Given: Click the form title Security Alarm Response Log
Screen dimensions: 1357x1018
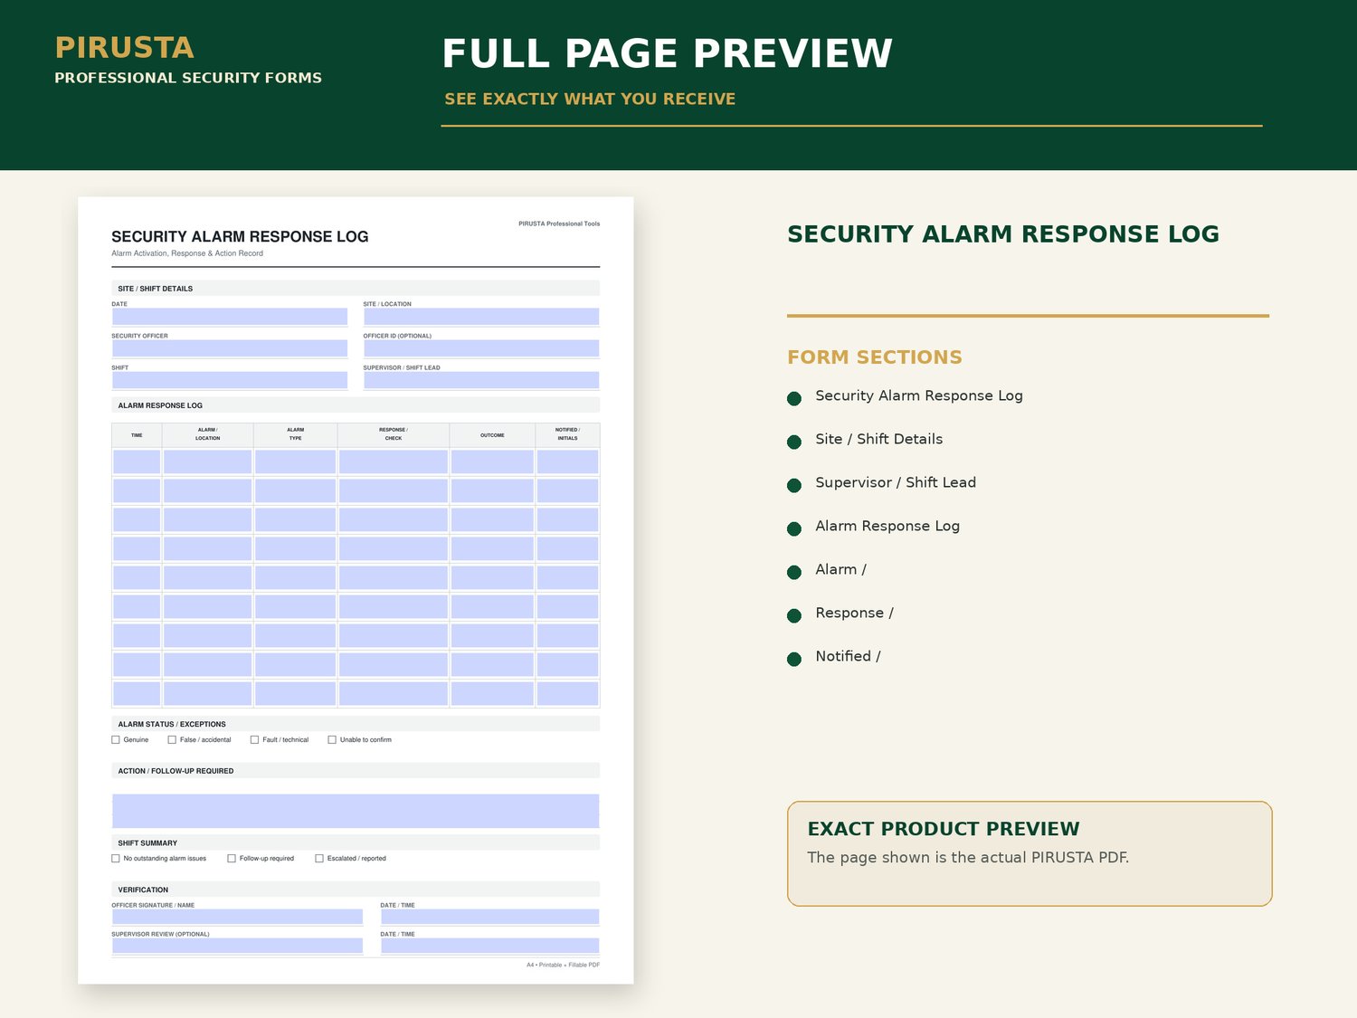Looking at the screenshot, I should pos(240,237).
